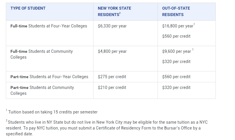Select the "$9,600 per year" out-of-state value

pos(176,51)
